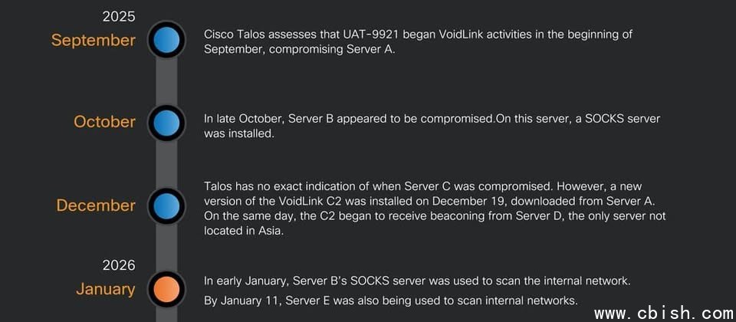Select the early January SOCKS scan sentence
736x322 pixels.
pyautogui.click(x=417, y=281)
